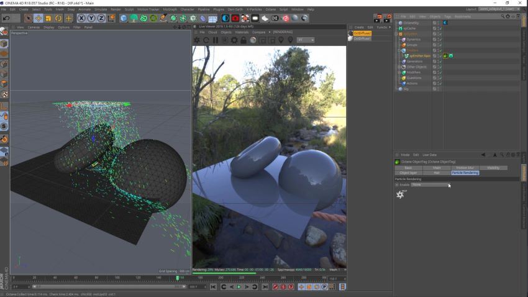
Task: Open the MoGraph menu
Action: (170, 9)
